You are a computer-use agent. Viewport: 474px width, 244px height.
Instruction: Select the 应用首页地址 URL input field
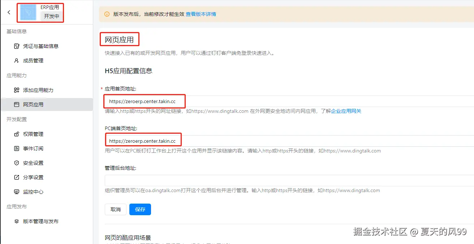click(x=145, y=101)
